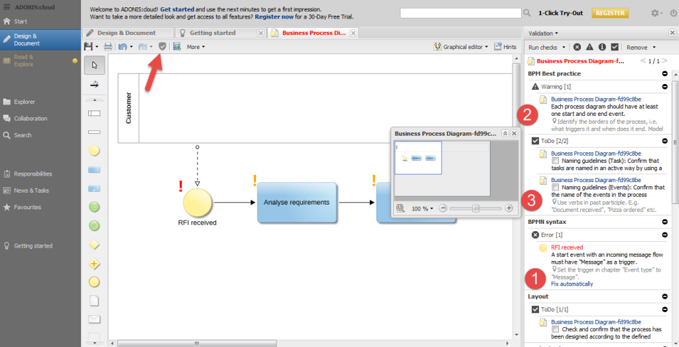Pick the parallel gateway plus diamond shape
Screen dimensions: 679x347
tap(94, 264)
